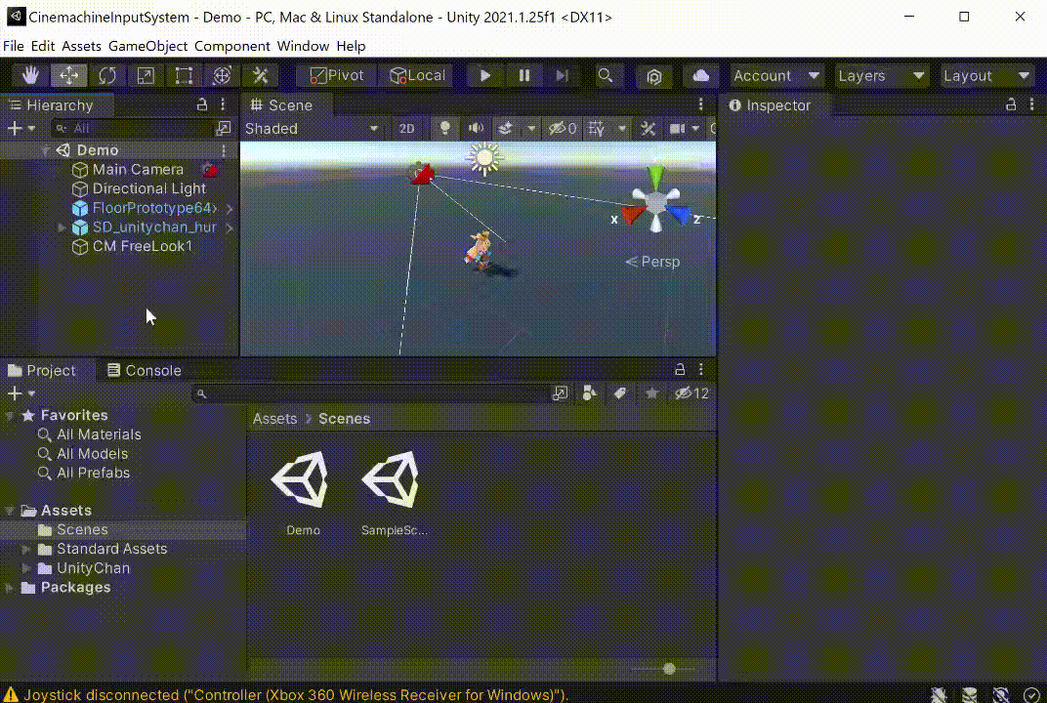This screenshot has height=703, width=1047.
Task: Open the GameObject menu
Action: pos(148,46)
